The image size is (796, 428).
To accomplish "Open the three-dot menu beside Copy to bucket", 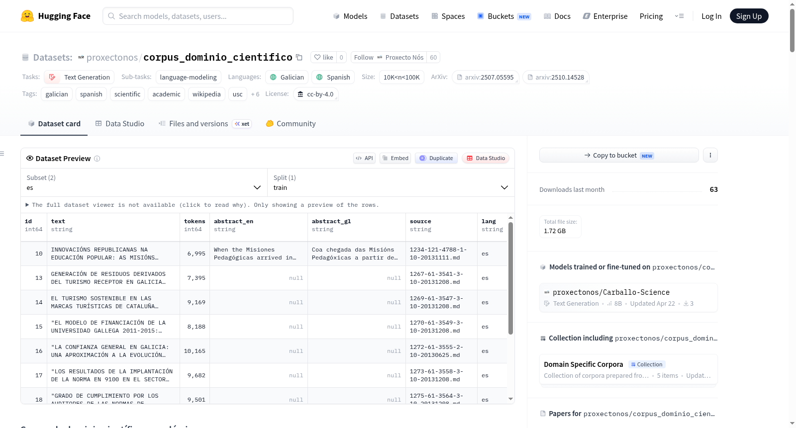I will tap(710, 155).
